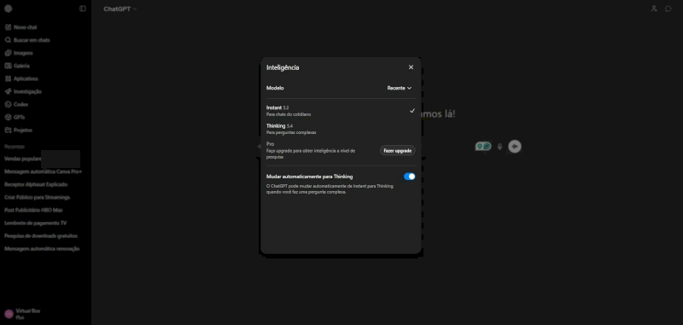This screenshot has width=683, height=325.
Task: Select the Instant 5.3 model
Action: tap(341, 111)
